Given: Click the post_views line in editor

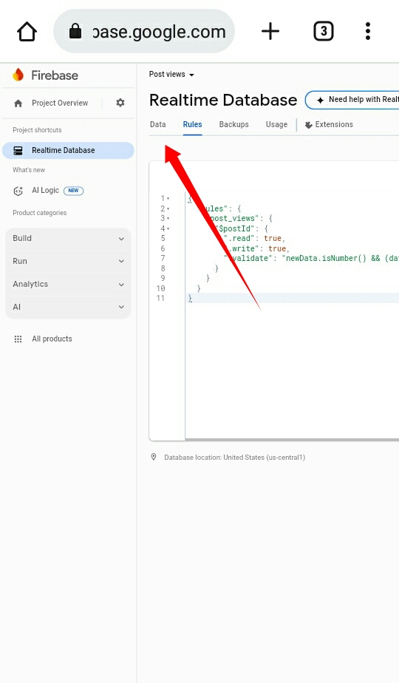Looking at the screenshot, I should (x=239, y=218).
